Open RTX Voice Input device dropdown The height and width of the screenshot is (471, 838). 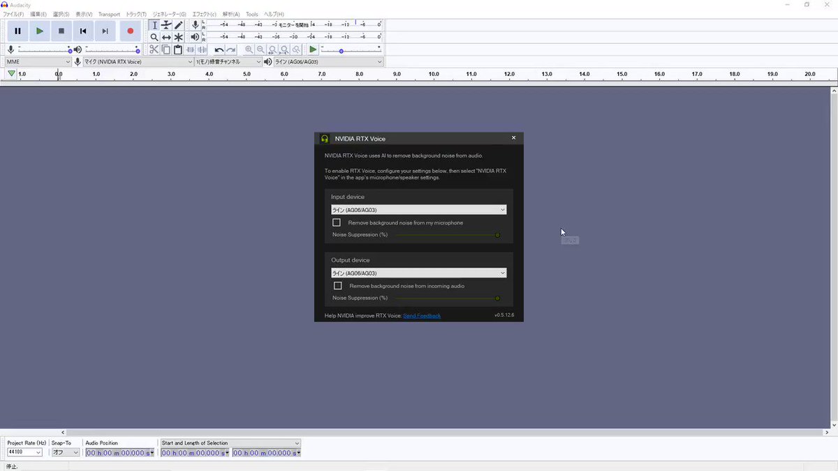click(x=418, y=209)
